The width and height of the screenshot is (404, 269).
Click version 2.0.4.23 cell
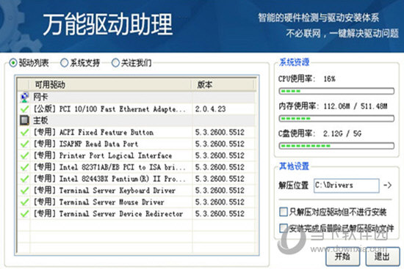[210, 108]
